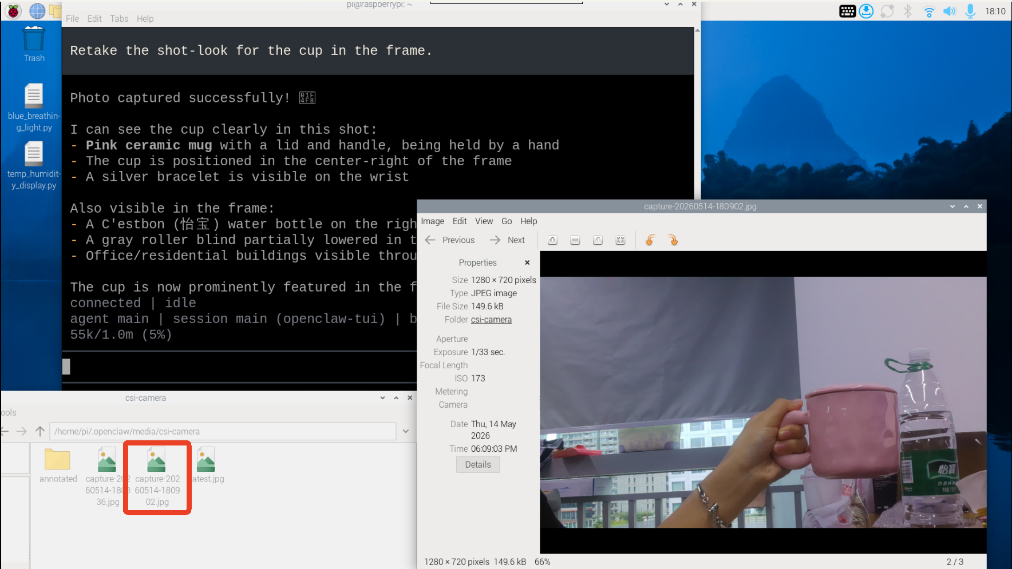Open the image viewer's Edit menu

tap(460, 221)
